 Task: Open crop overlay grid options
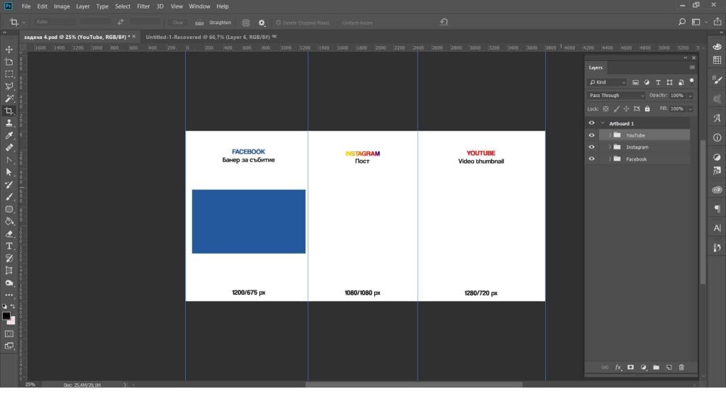point(246,23)
